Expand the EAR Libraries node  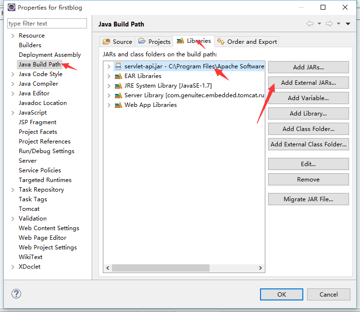[x=109, y=77]
